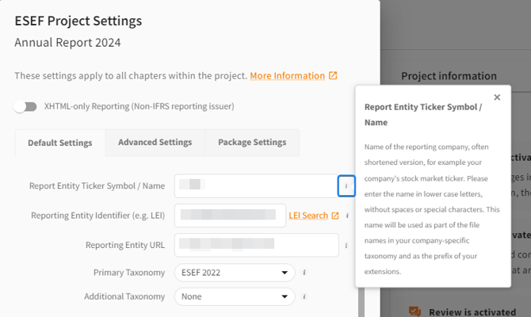Screen dimensions: 531x317
Task: Expand the Additional Taxonomy dropdown
Action: 235,296
